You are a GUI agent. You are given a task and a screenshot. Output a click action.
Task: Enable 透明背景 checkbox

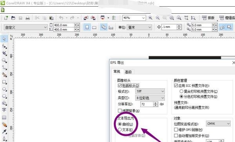click(x=119, y=111)
